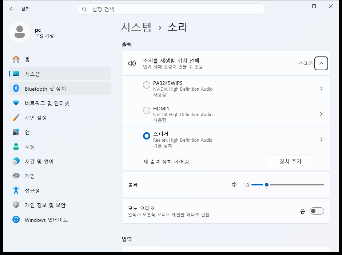342x255 pixels.
Task: Mute using the volume speaker icon
Action: tap(234, 185)
